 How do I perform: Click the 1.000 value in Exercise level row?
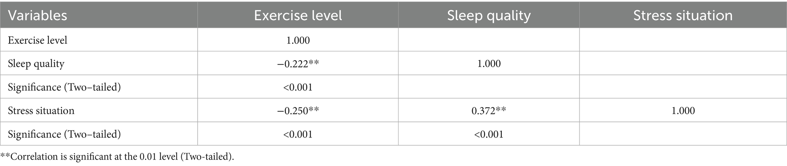[x=298, y=40]
